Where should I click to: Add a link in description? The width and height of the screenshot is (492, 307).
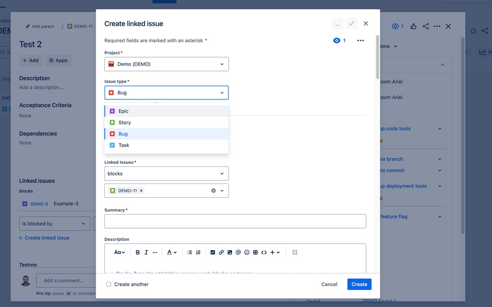221,252
